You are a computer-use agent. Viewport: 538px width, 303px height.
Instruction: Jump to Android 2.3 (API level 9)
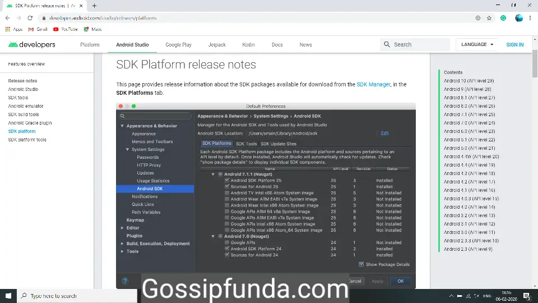click(468, 249)
